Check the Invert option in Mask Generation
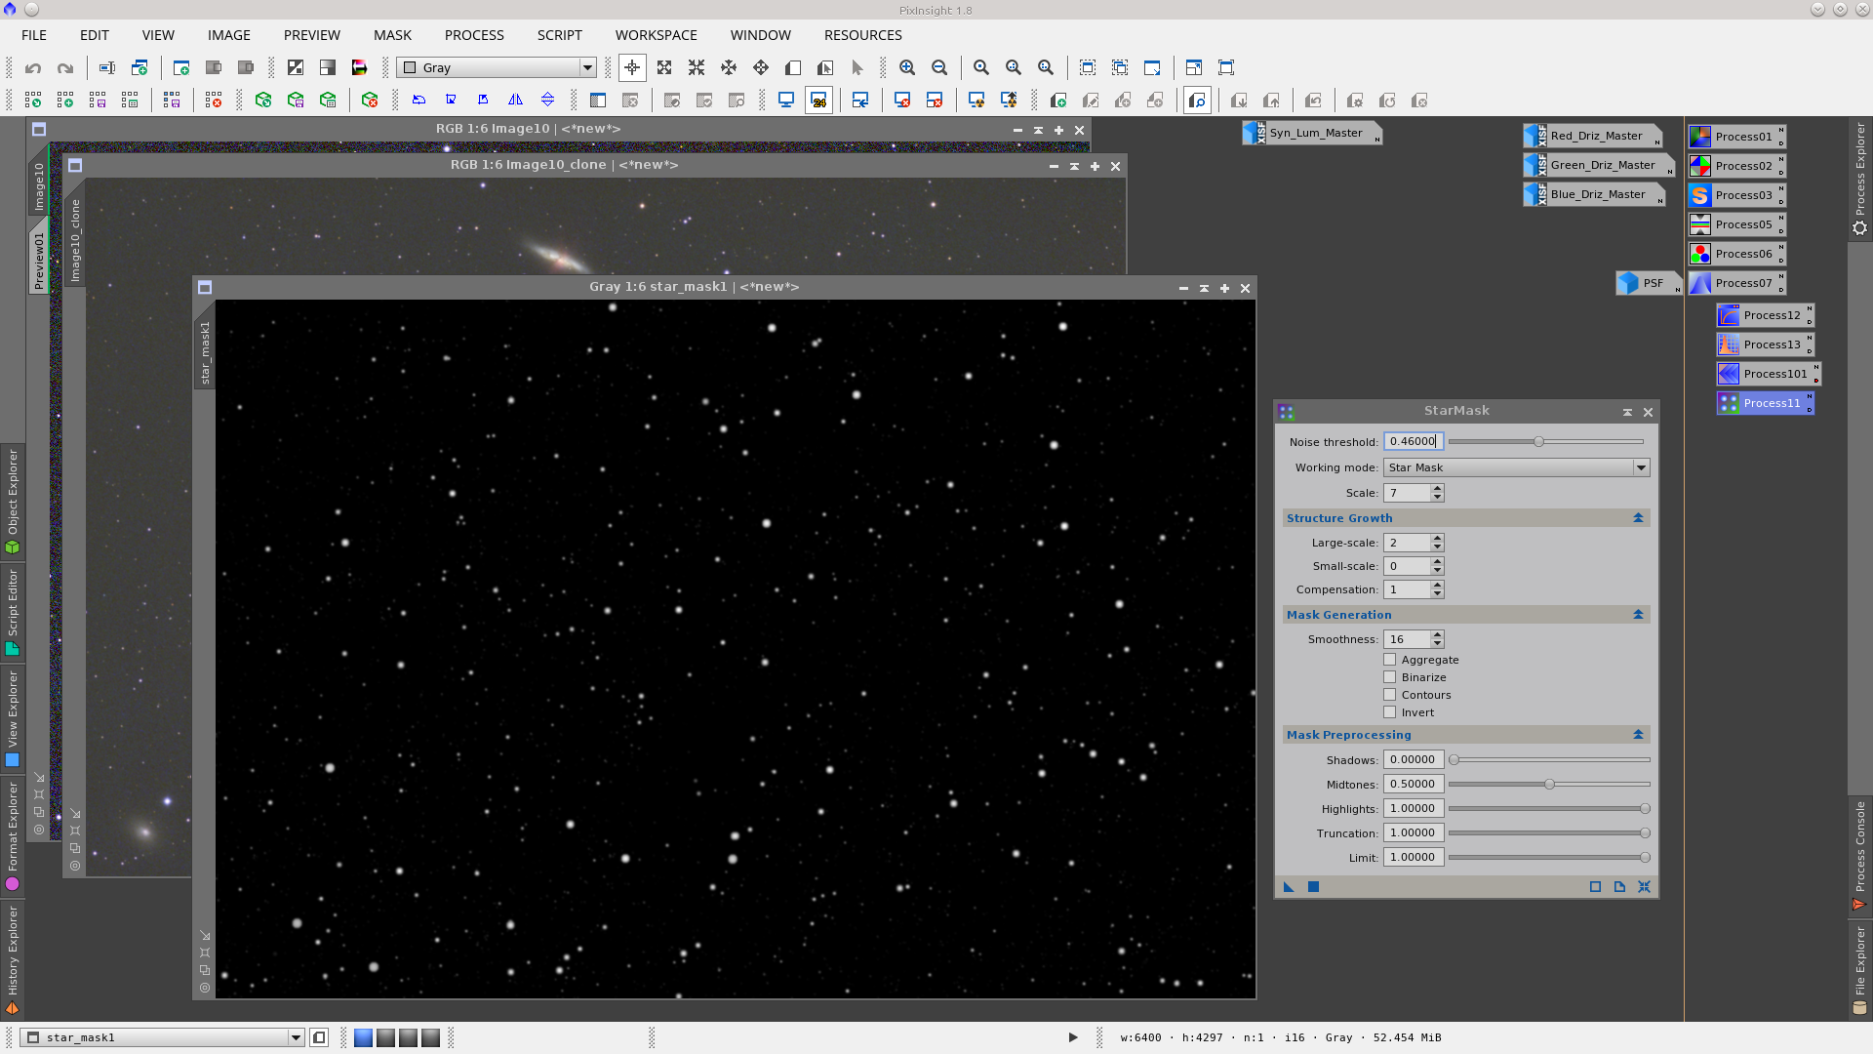 pos(1389,711)
